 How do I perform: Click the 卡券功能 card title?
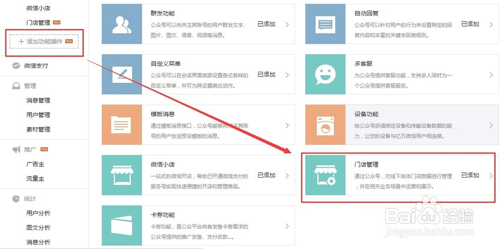coord(163,215)
